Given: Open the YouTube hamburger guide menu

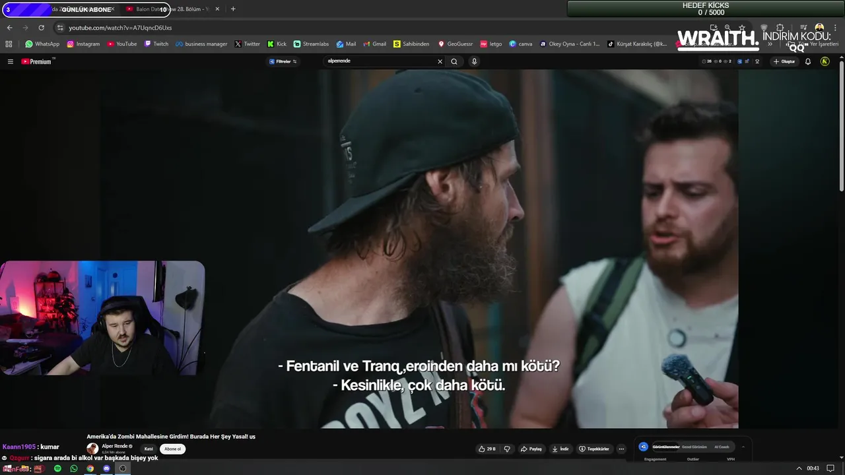Looking at the screenshot, I should point(11,61).
